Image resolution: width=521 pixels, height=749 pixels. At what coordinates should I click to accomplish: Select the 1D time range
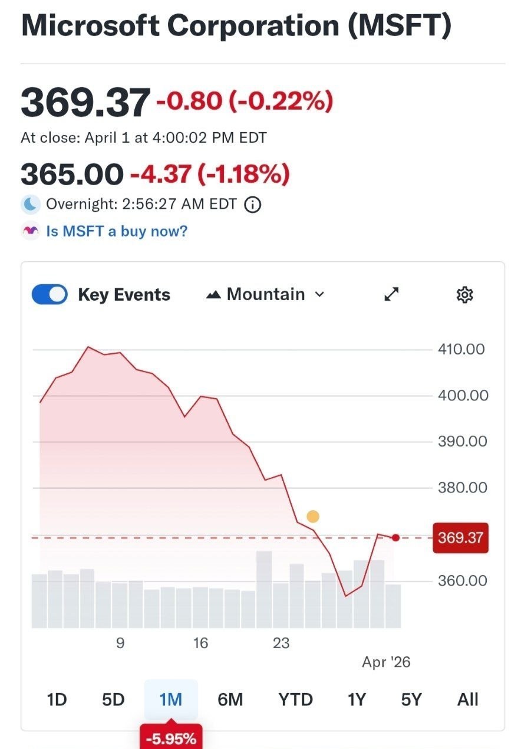pyautogui.click(x=57, y=699)
